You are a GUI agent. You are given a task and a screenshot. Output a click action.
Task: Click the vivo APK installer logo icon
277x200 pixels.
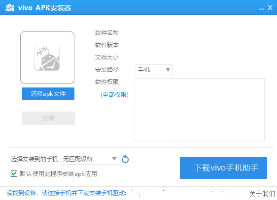pos(10,8)
